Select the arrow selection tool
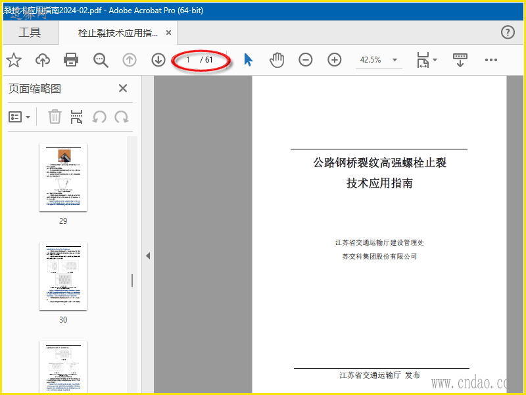 tap(249, 60)
